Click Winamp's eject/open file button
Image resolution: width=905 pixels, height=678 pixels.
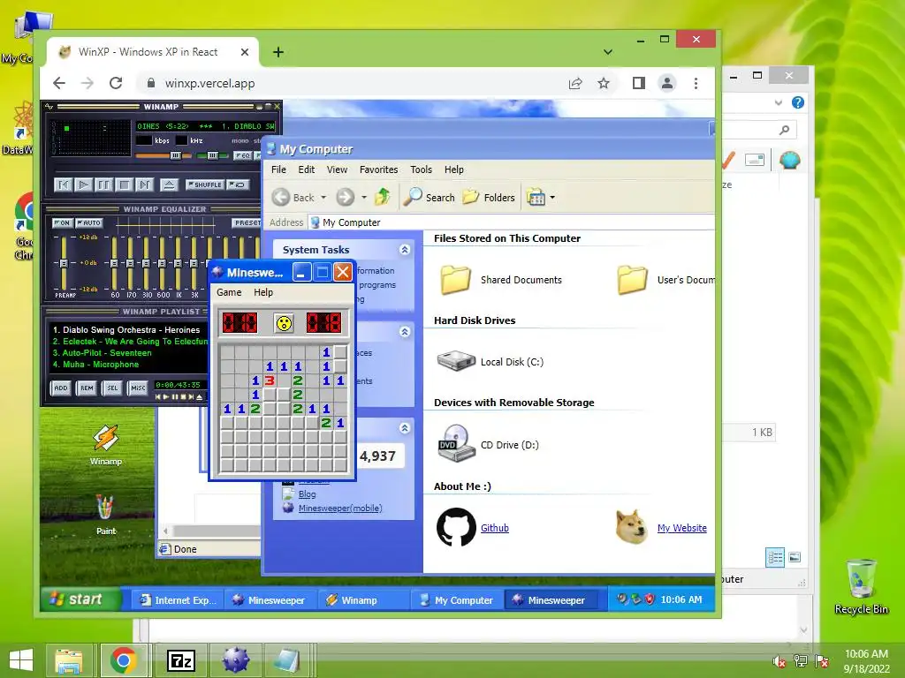pyautogui.click(x=169, y=185)
